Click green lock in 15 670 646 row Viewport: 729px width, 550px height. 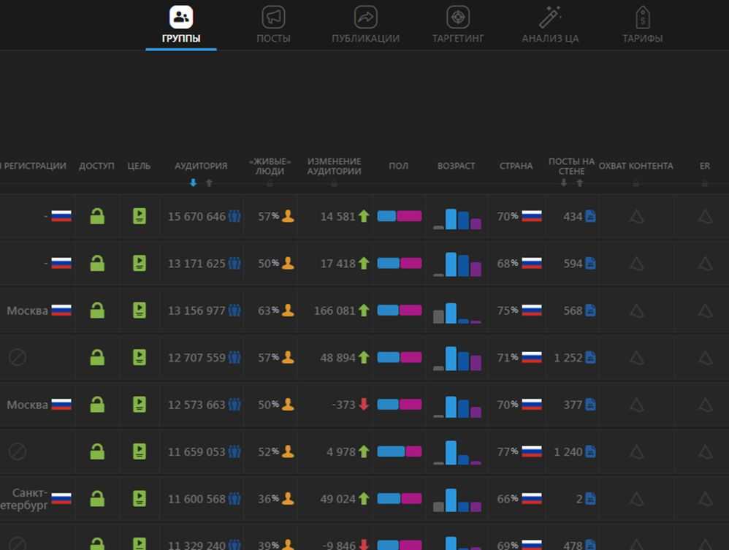[97, 216]
